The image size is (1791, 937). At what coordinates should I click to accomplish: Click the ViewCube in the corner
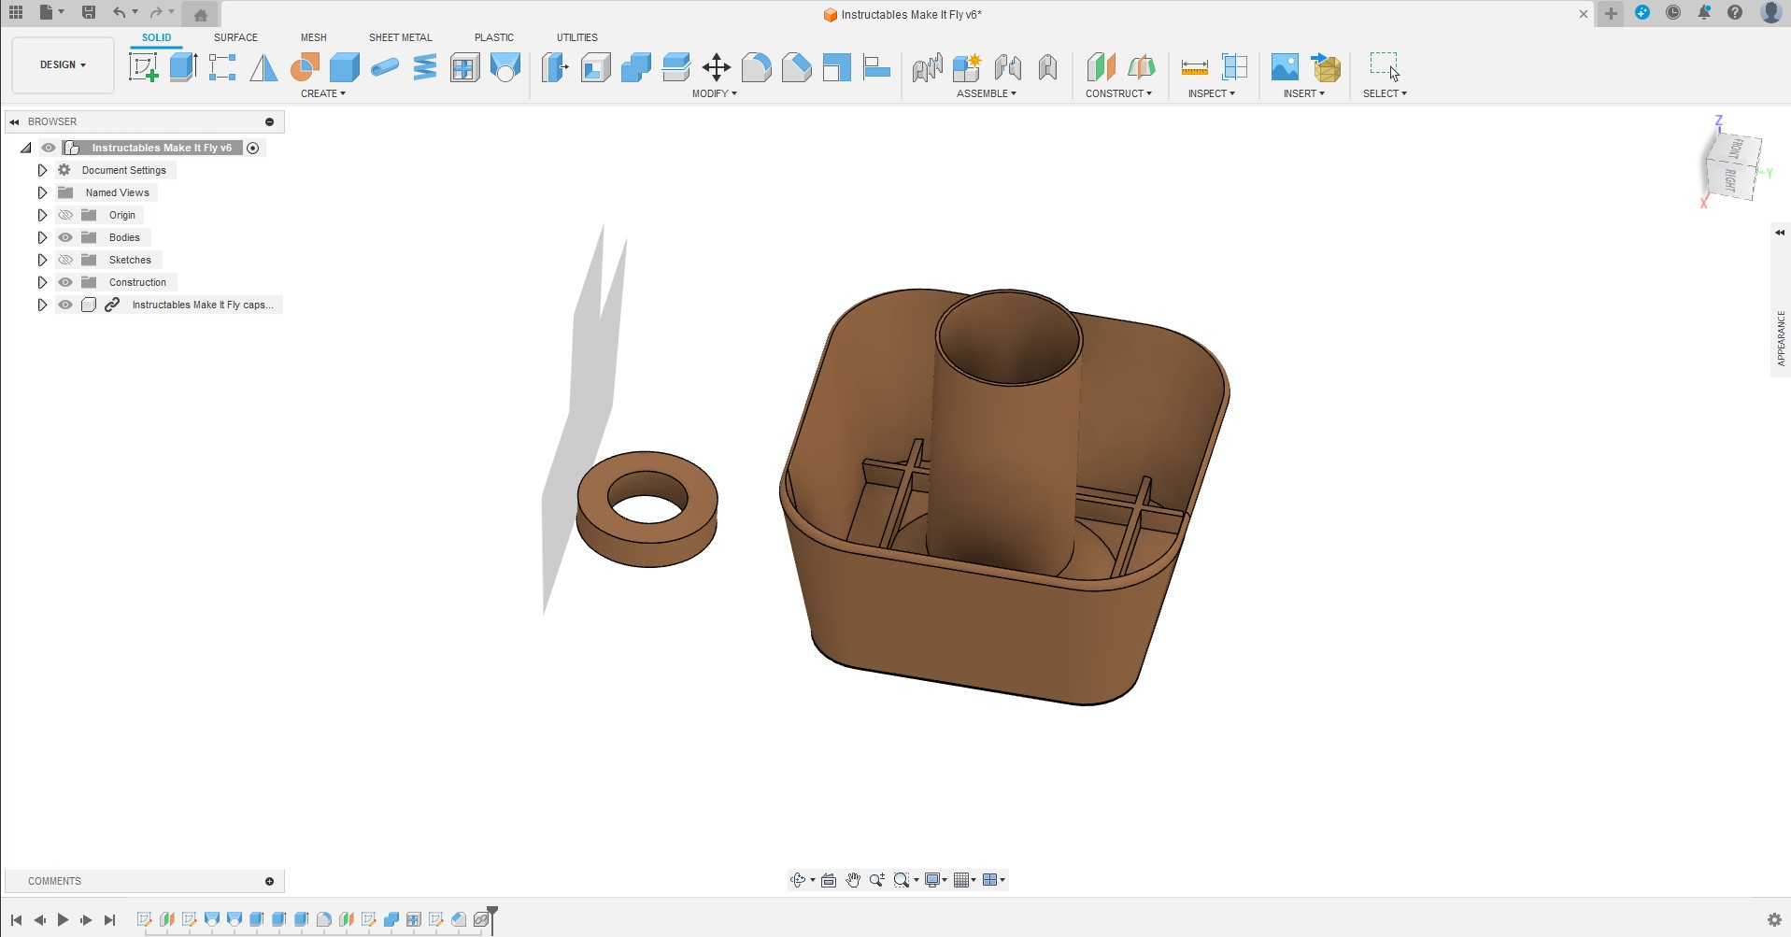[1732, 165]
